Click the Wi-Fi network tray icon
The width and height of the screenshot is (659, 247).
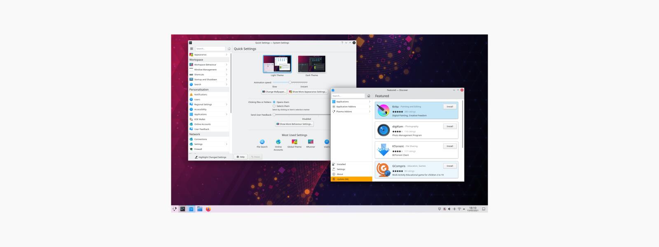pos(459,209)
